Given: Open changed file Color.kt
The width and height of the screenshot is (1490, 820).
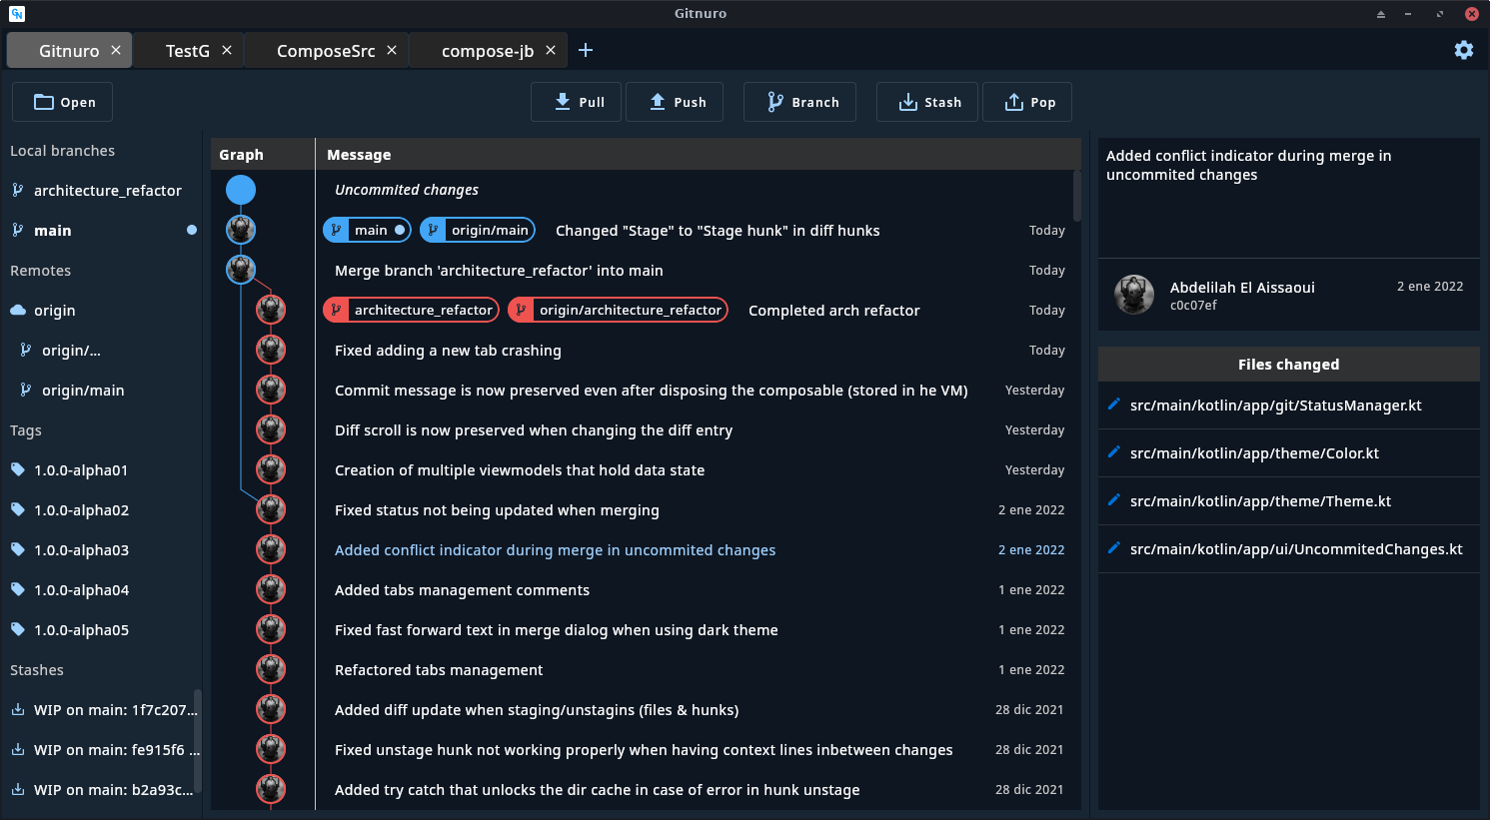Looking at the screenshot, I should pos(1289,453).
